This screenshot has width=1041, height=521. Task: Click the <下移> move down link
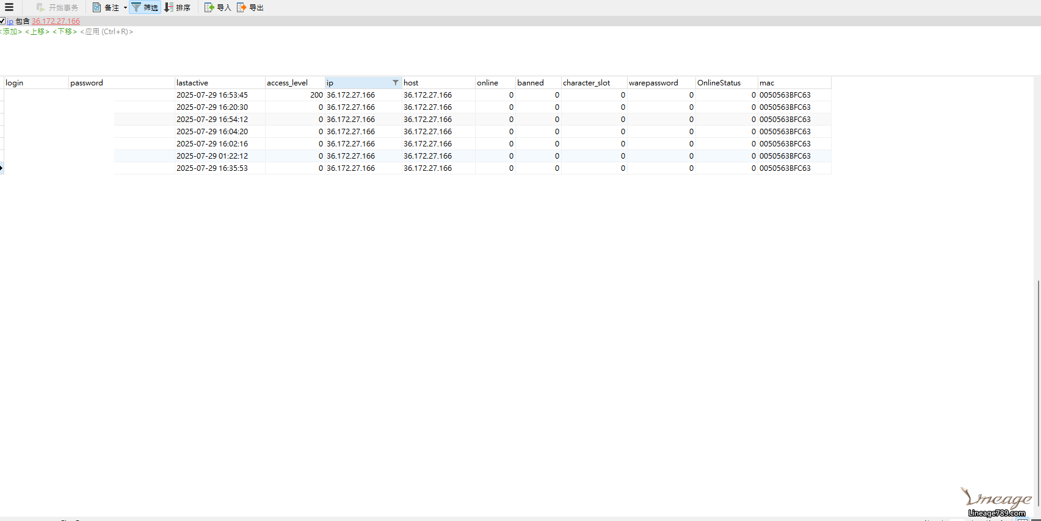point(65,32)
